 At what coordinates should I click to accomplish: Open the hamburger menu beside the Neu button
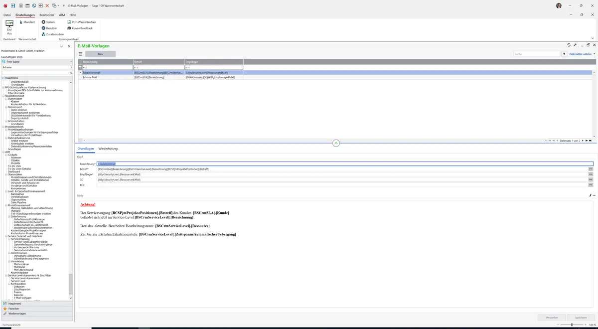[81, 54]
